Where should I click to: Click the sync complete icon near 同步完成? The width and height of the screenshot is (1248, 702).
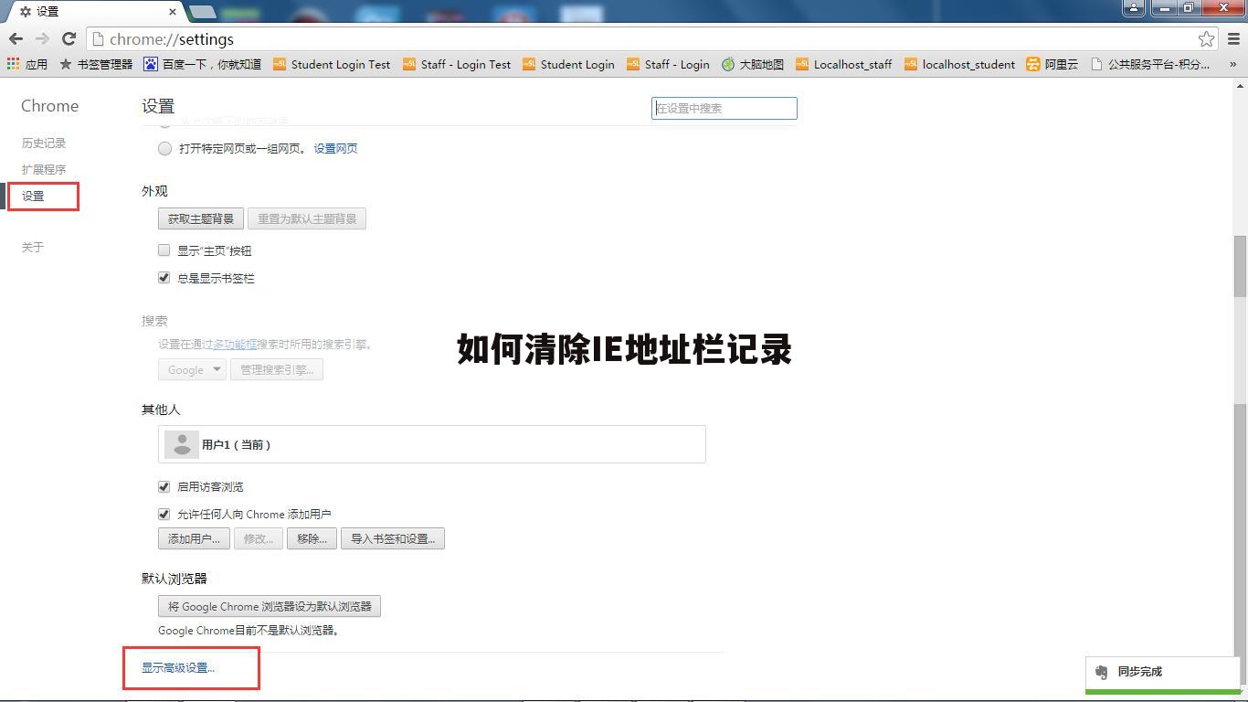[x=1102, y=672]
